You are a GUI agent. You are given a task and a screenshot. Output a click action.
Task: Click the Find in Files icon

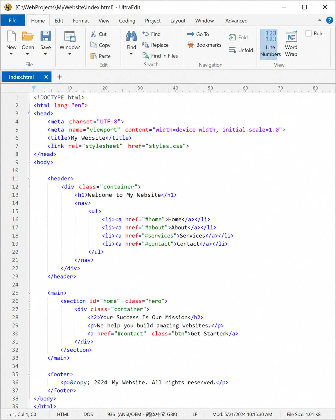[146, 56]
